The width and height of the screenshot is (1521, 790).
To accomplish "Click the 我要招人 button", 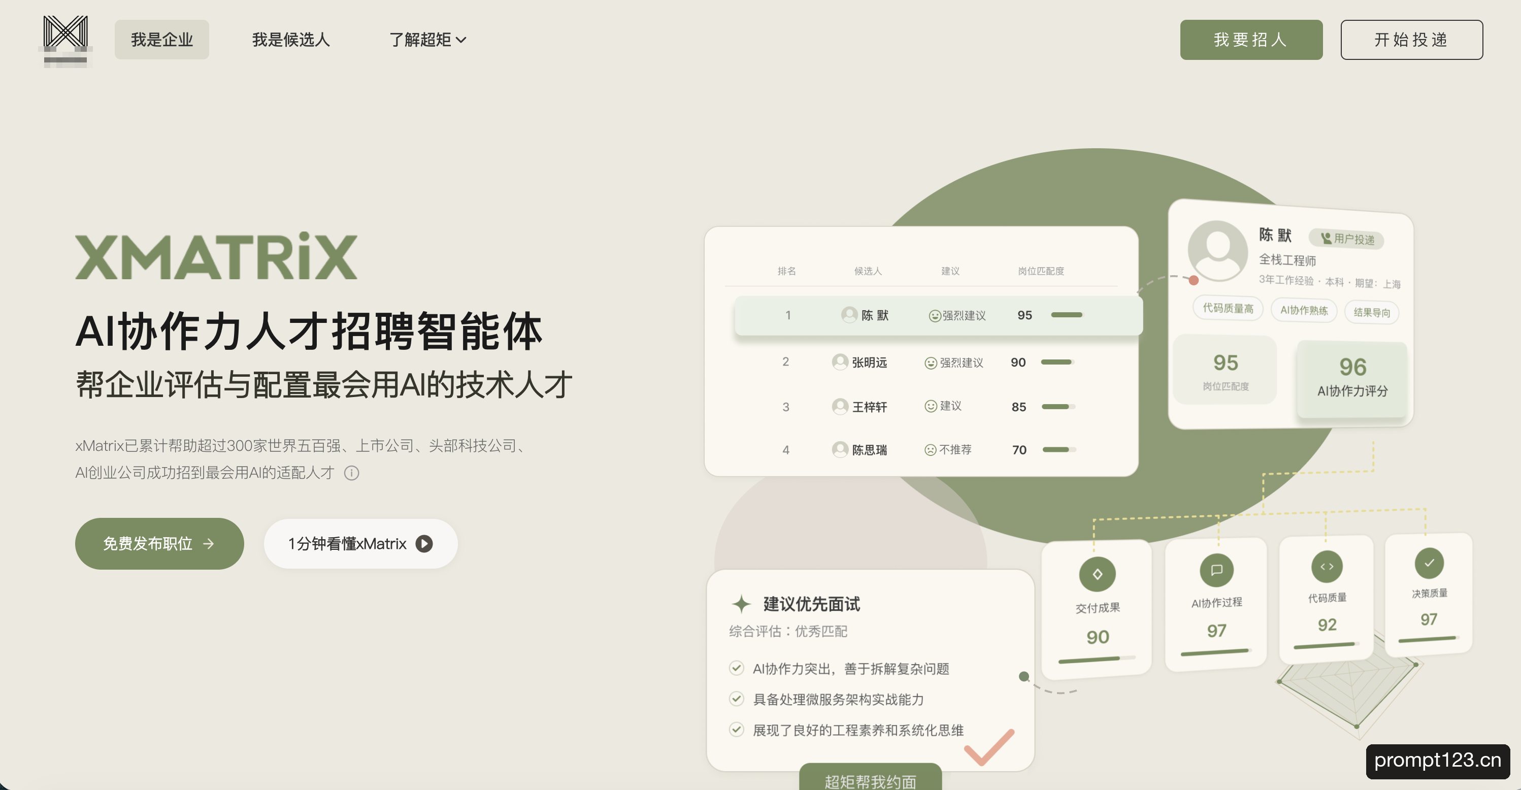I will [x=1251, y=40].
